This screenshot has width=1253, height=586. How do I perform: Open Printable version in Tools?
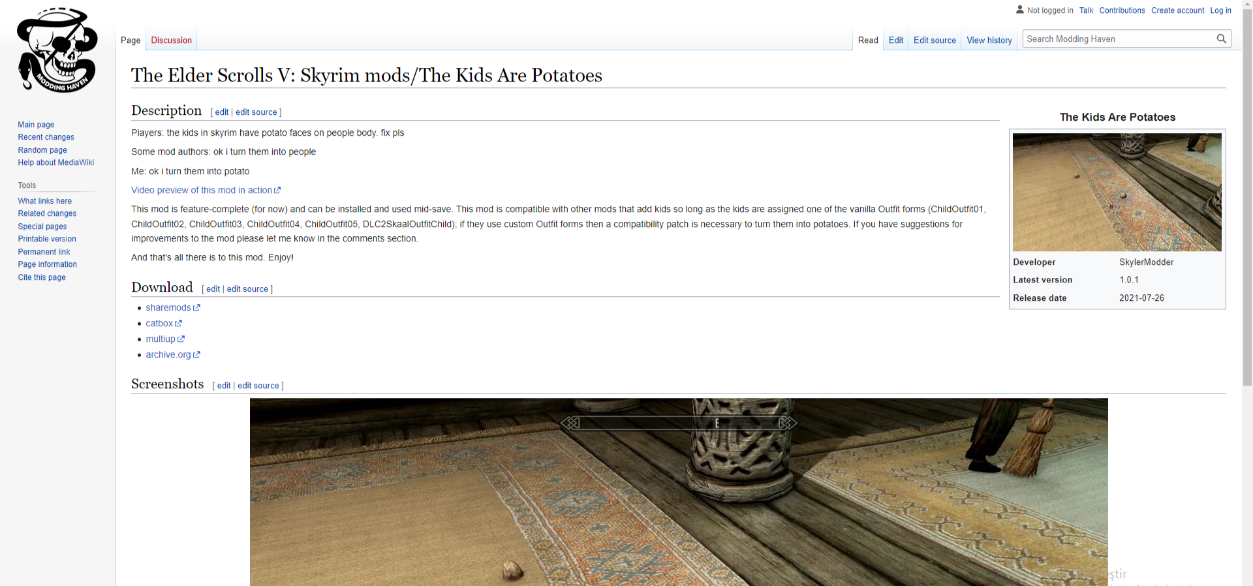point(47,239)
